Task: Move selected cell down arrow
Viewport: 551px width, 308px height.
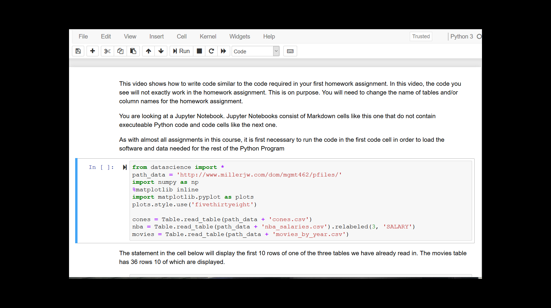Action: tap(161, 51)
